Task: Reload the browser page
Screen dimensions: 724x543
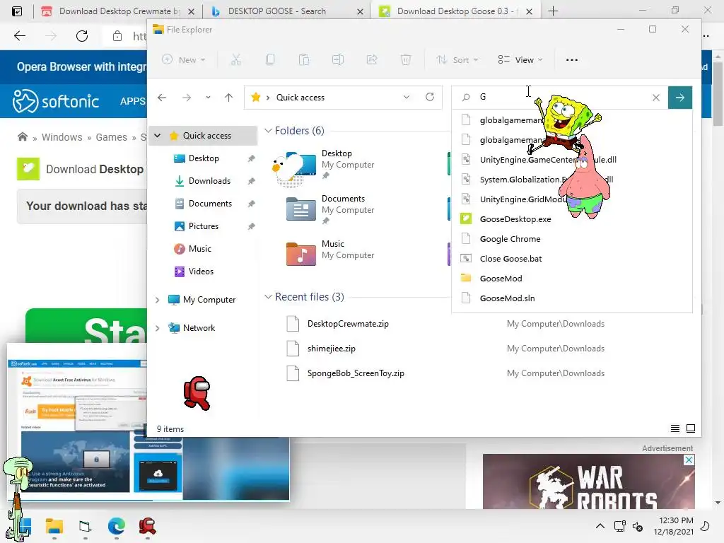Action: click(82, 36)
